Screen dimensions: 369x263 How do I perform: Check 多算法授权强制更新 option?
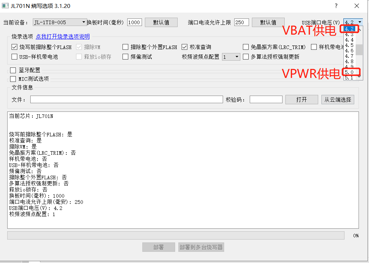[246, 57]
